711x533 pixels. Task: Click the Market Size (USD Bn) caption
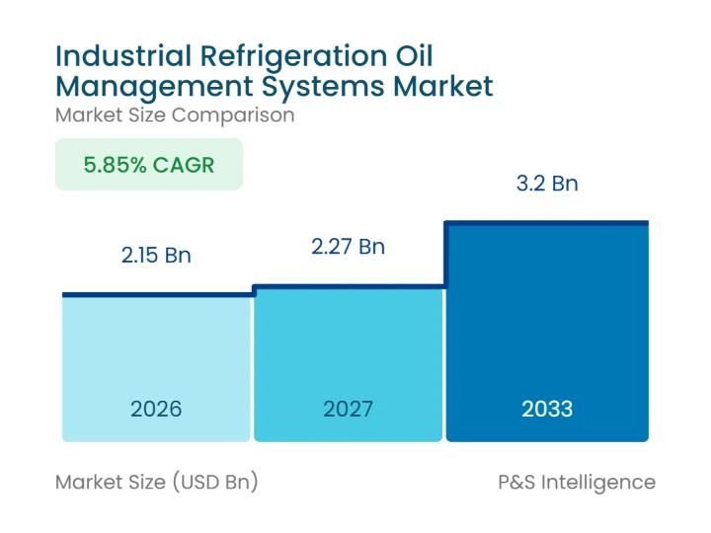tap(156, 482)
